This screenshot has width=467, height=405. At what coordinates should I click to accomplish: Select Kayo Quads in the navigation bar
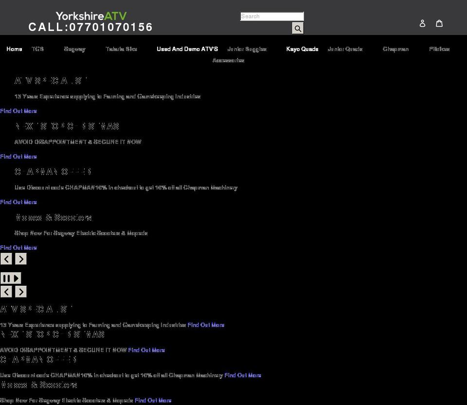[x=302, y=49]
